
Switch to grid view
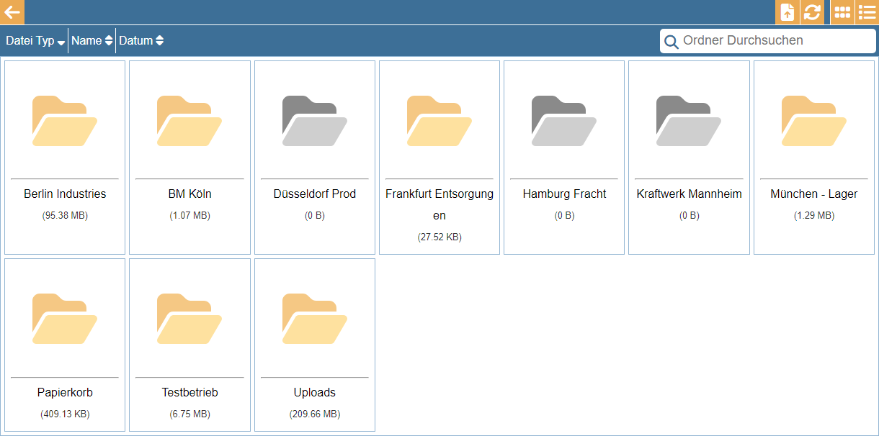(842, 12)
